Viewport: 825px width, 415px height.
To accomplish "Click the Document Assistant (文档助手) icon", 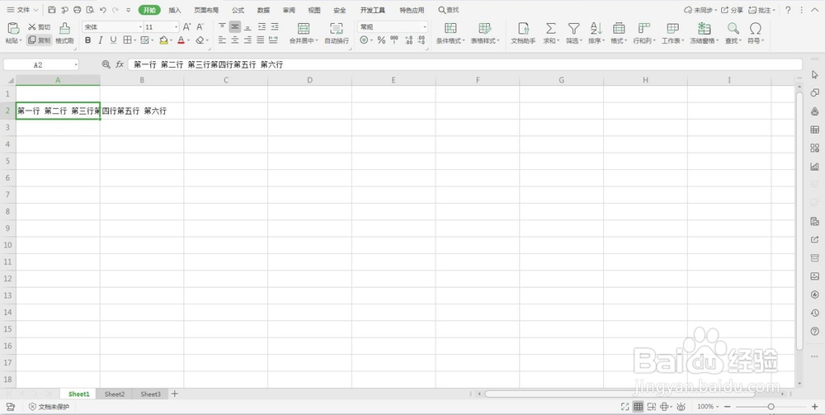I will pyautogui.click(x=523, y=28).
